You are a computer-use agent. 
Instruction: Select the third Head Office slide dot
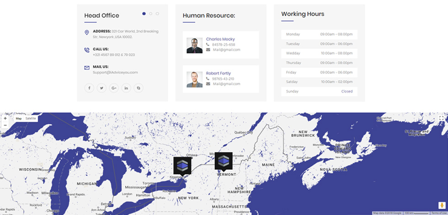point(157,13)
